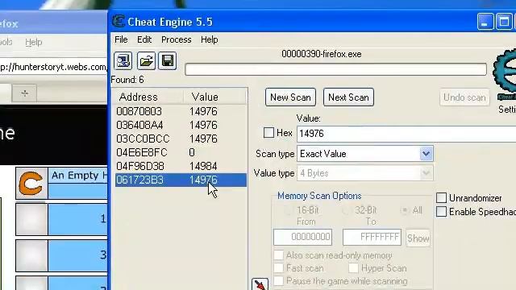This screenshot has width=516, height=290.
Task: Enable the Unrandomizer checkbox
Action: point(441,198)
